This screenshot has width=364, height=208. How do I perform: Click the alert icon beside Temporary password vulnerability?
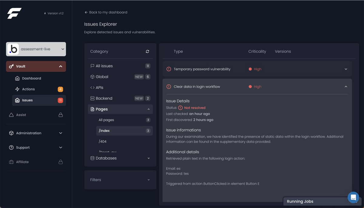tap(169, 69)
